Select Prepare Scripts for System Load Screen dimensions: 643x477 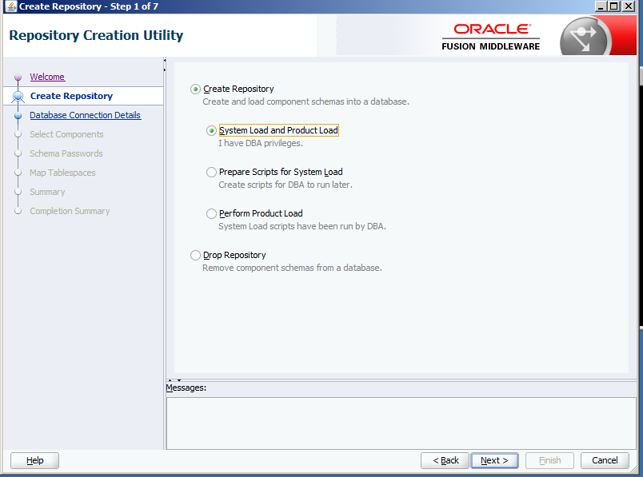(212, 173)
